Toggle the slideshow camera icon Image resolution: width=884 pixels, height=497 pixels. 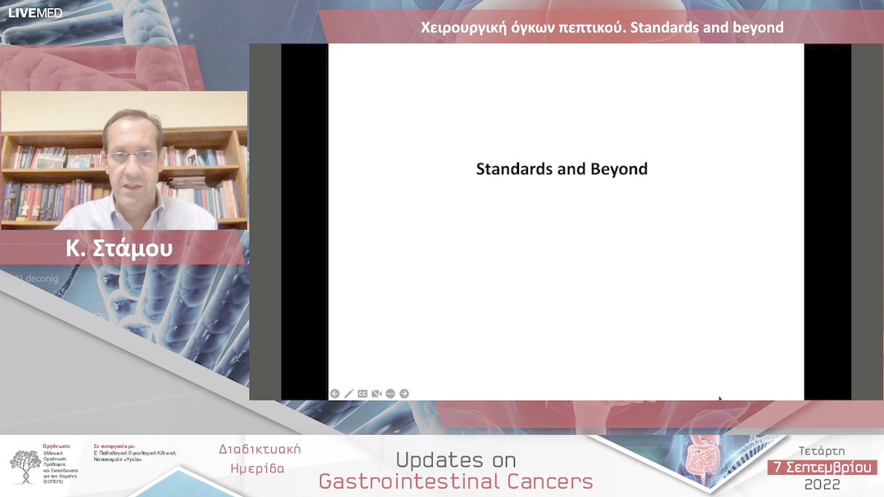pos(377,393)
